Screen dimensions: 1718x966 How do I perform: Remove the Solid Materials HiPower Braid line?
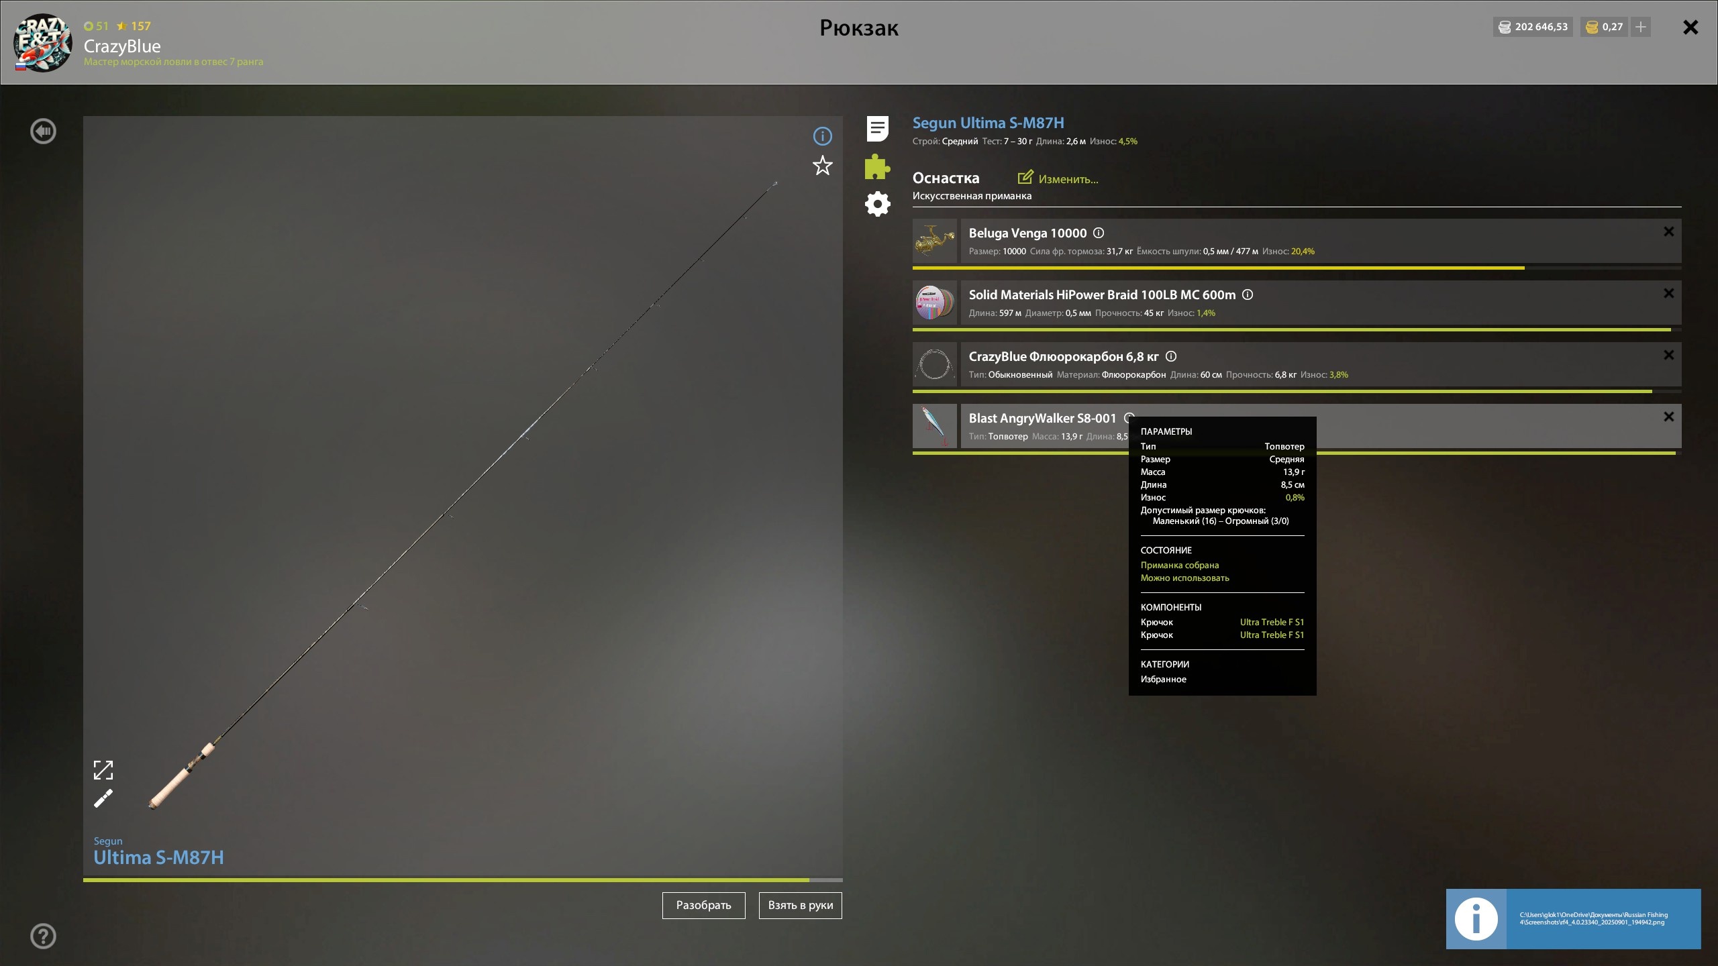[x=1668, y=293]
